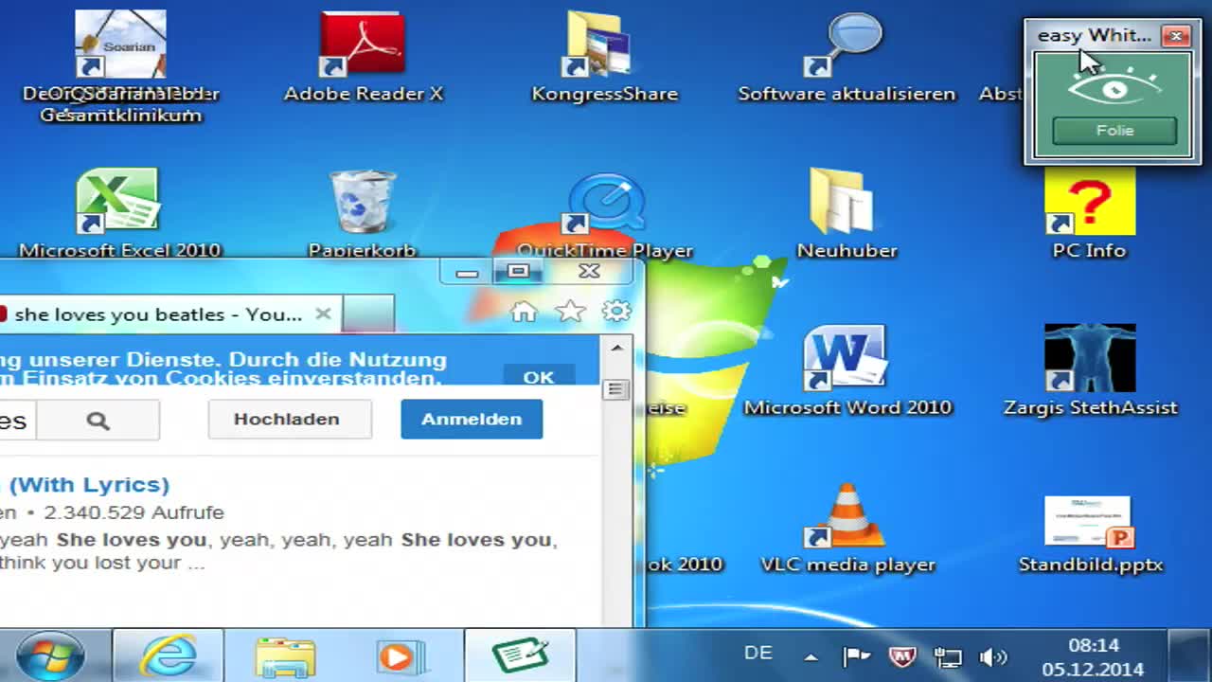The image size is (1212, 682).
Task: Launch Zargis StethAssist
Action: point(1089,358)
